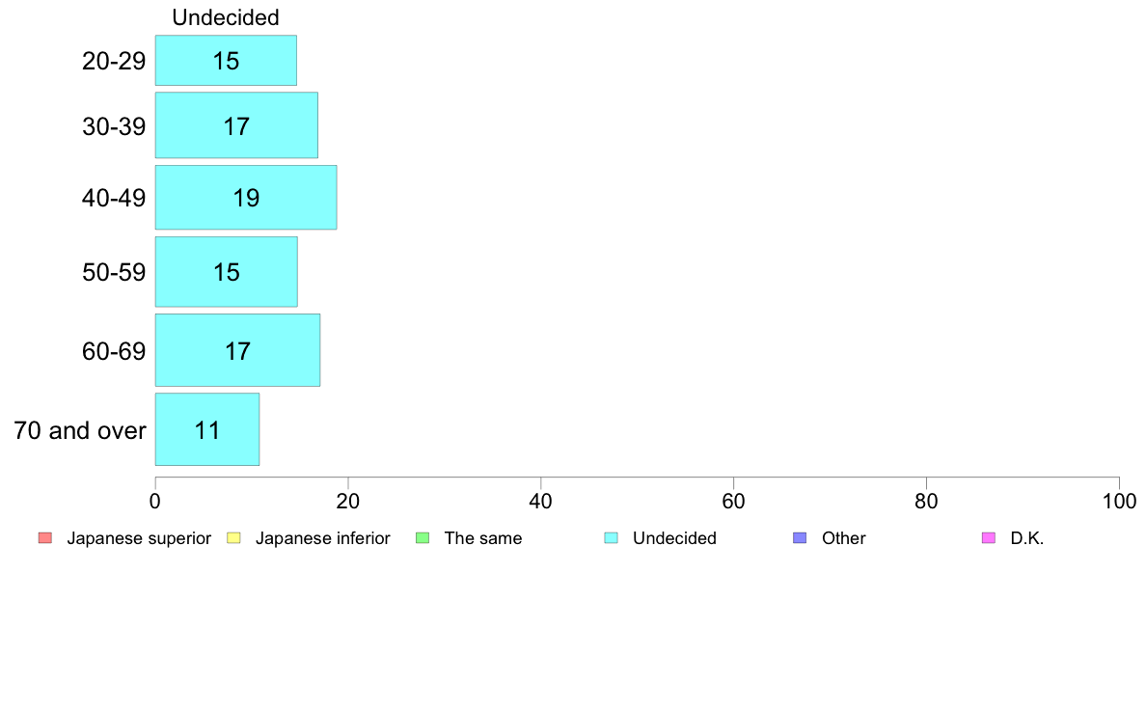Click the Undecided column title
This screenshot has width=1146, height=710.
coord(225,17)
